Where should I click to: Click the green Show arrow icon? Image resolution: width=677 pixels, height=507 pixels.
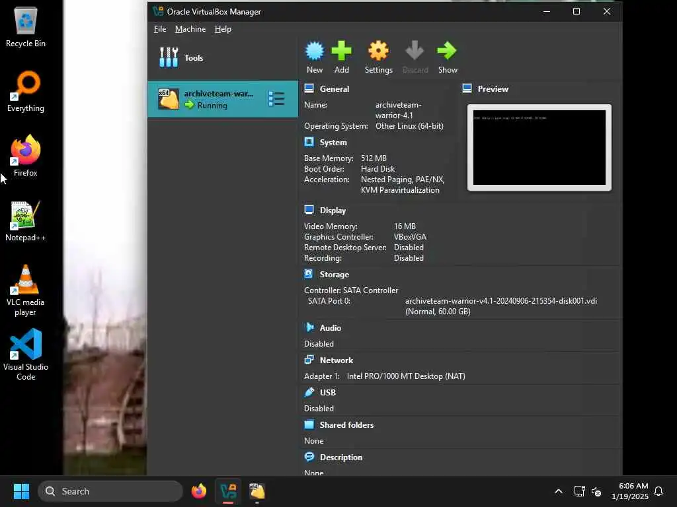pos(447,51)
